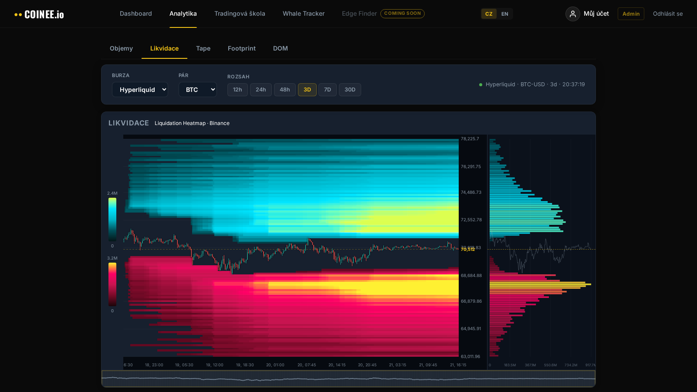Click the current price label 70,512
This screenshot has height=392, width=697.
point(468,250)
